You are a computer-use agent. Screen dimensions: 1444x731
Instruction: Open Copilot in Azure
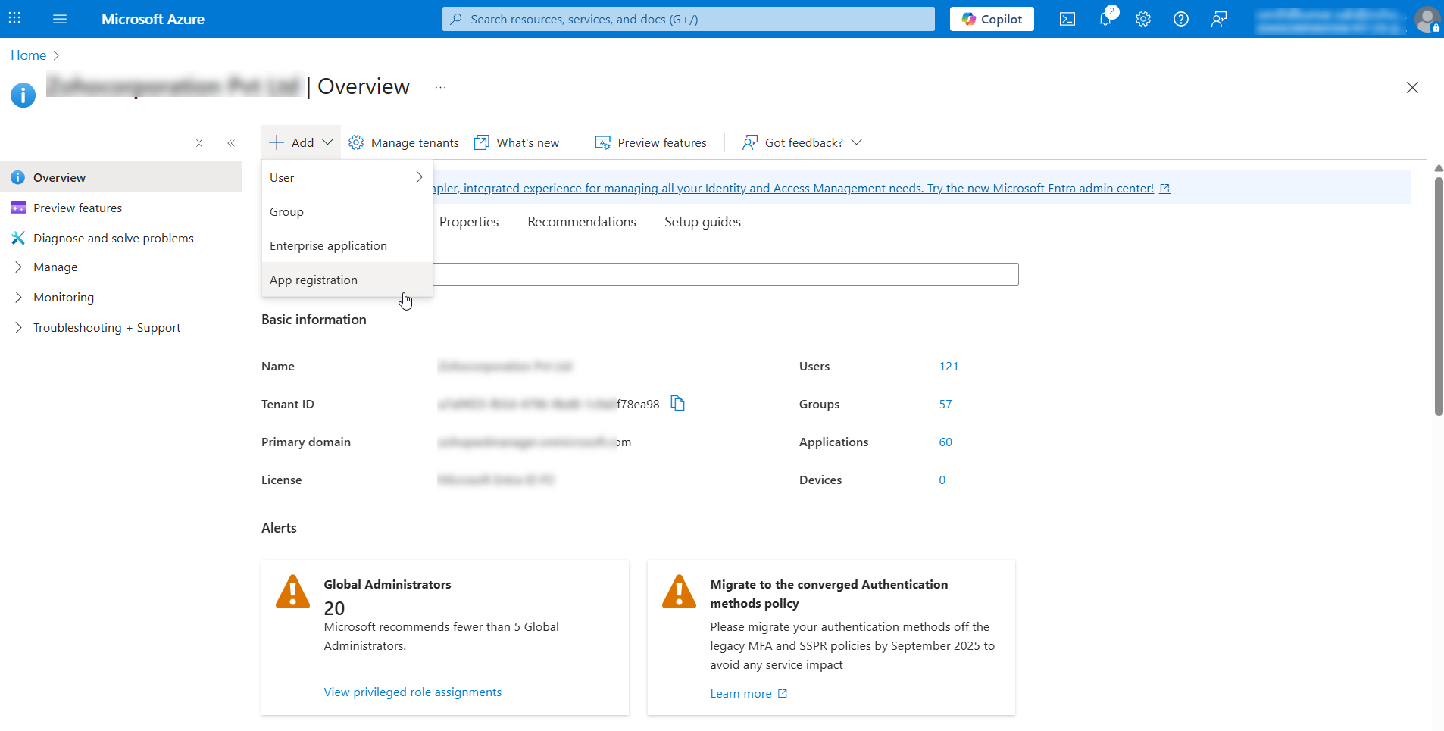click(991, 19)
